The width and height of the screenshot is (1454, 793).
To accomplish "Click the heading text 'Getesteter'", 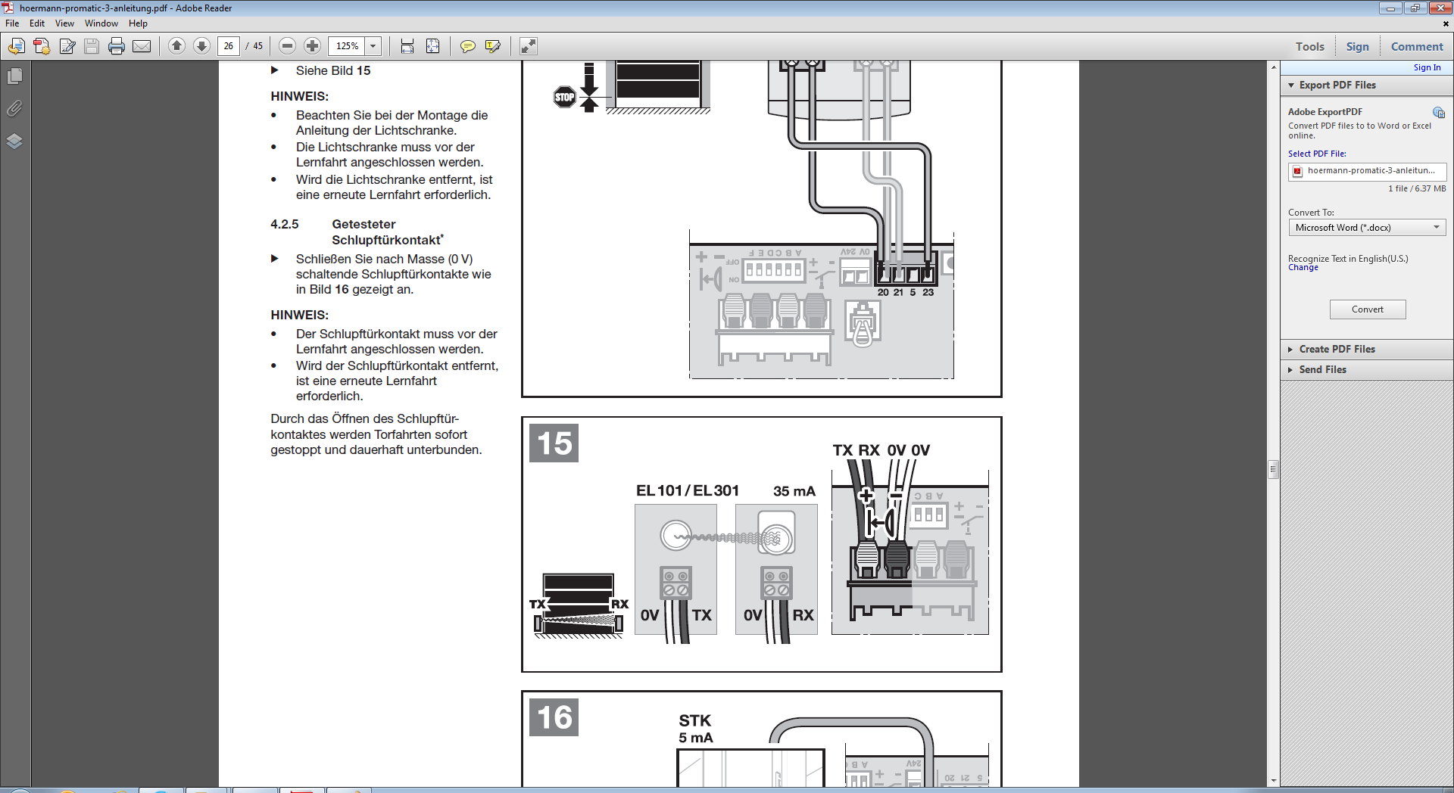I will (x=363, y=225).
